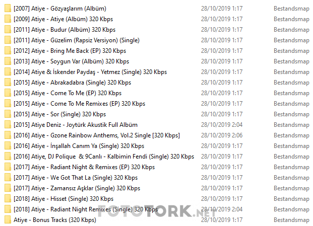The width and height of the screenshot is (313, 226).
Task: Click folder icon beside Zamansız Aşklar
Action: [8, 188]
